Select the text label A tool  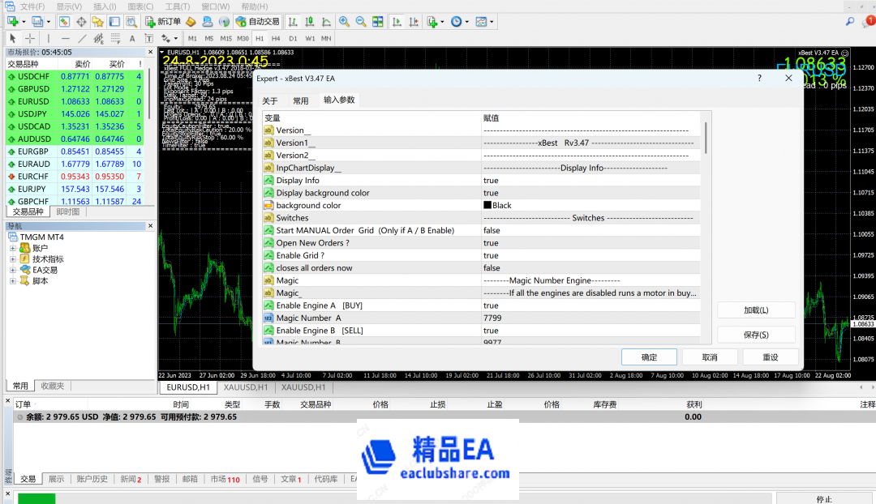click(132, 38)
